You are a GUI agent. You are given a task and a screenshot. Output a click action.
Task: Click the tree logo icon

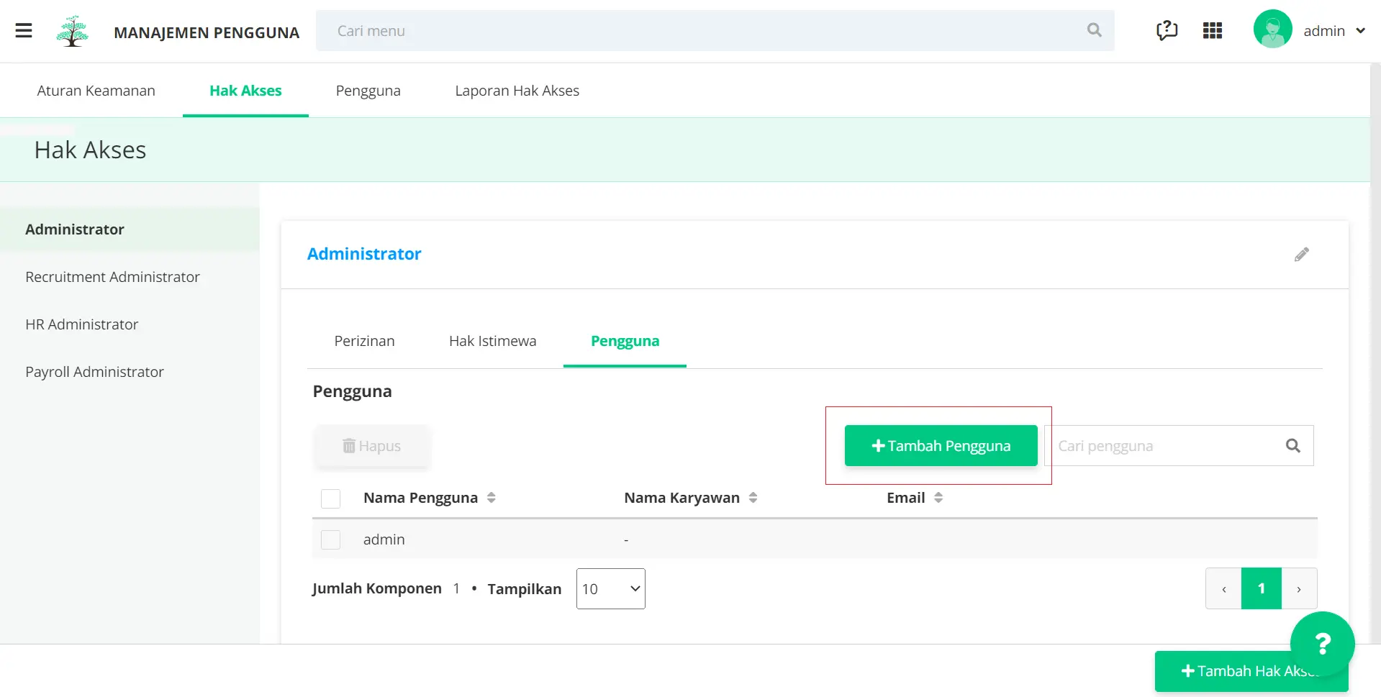tap(72, 32)
